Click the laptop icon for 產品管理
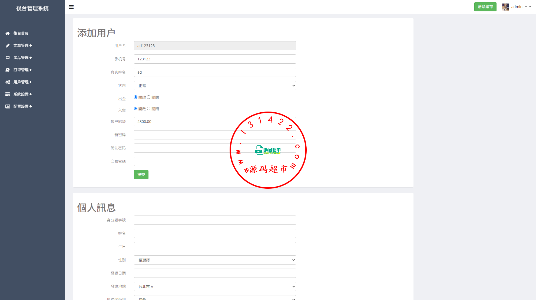 point(8,58)
